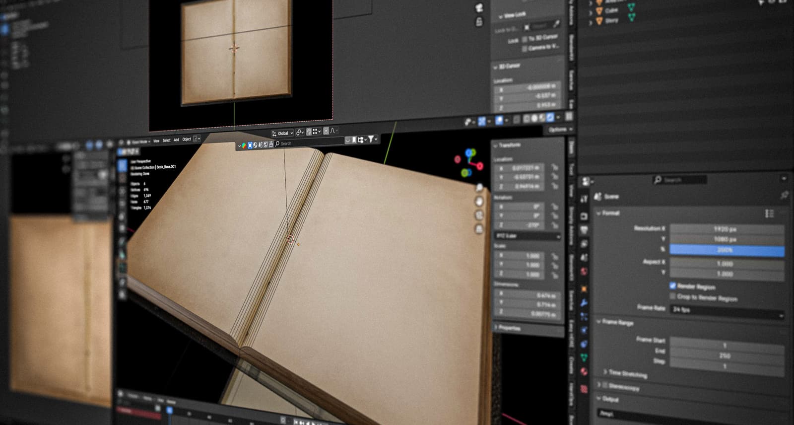Expand the Time Stretching subpanel
Screen dimensions: 794x425
click(625, 372)
